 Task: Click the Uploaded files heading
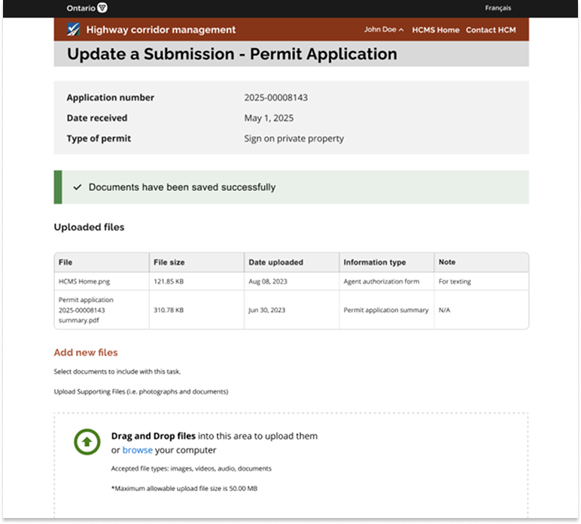click(89, 227)
